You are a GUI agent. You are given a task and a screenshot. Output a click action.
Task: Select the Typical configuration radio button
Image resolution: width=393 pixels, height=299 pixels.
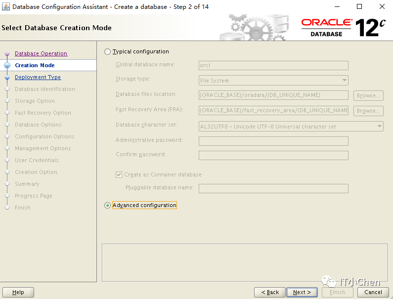[108, 51]
